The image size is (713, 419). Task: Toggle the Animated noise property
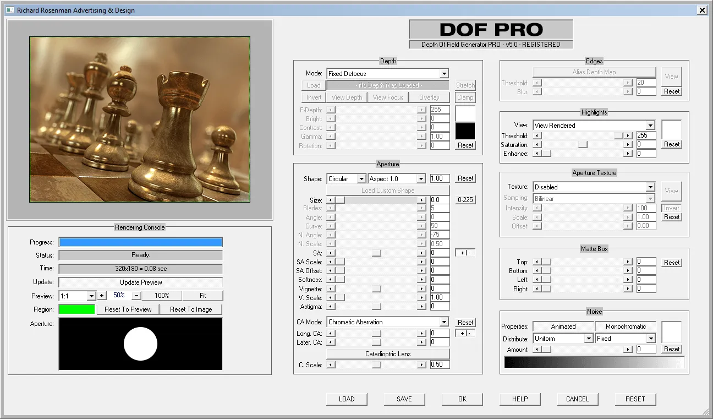click(x=563, y=326)
